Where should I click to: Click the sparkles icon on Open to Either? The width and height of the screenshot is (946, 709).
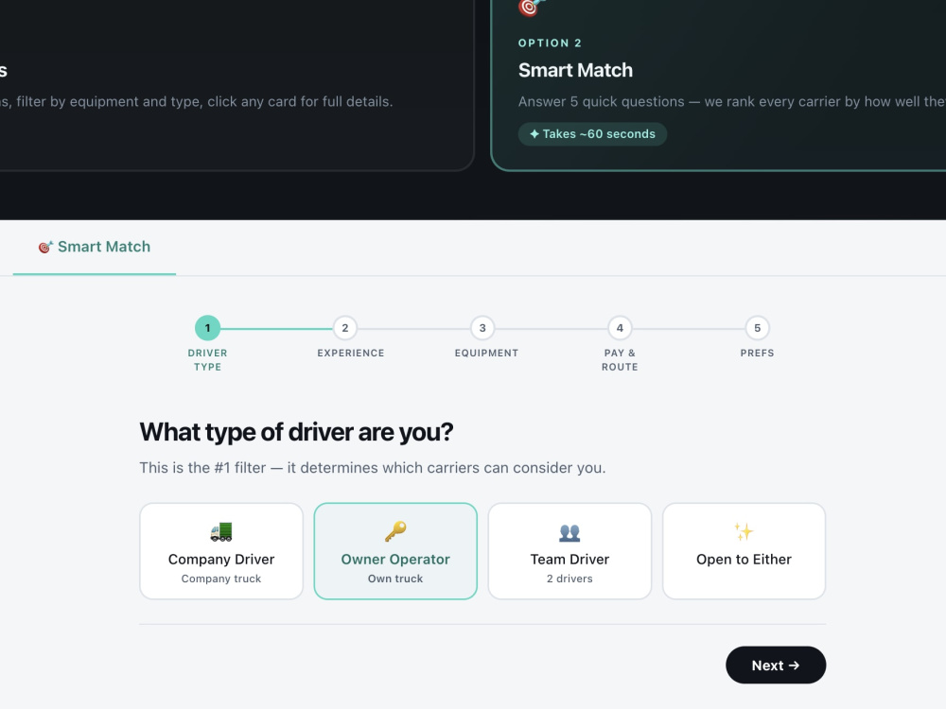tap(744, 531)
